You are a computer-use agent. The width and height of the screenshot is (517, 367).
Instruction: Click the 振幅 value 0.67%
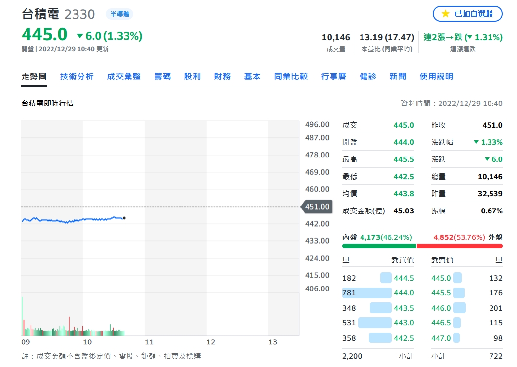point(491,210)
